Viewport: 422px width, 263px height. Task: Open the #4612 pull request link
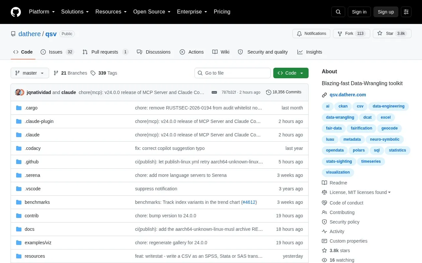pos(249,202)
